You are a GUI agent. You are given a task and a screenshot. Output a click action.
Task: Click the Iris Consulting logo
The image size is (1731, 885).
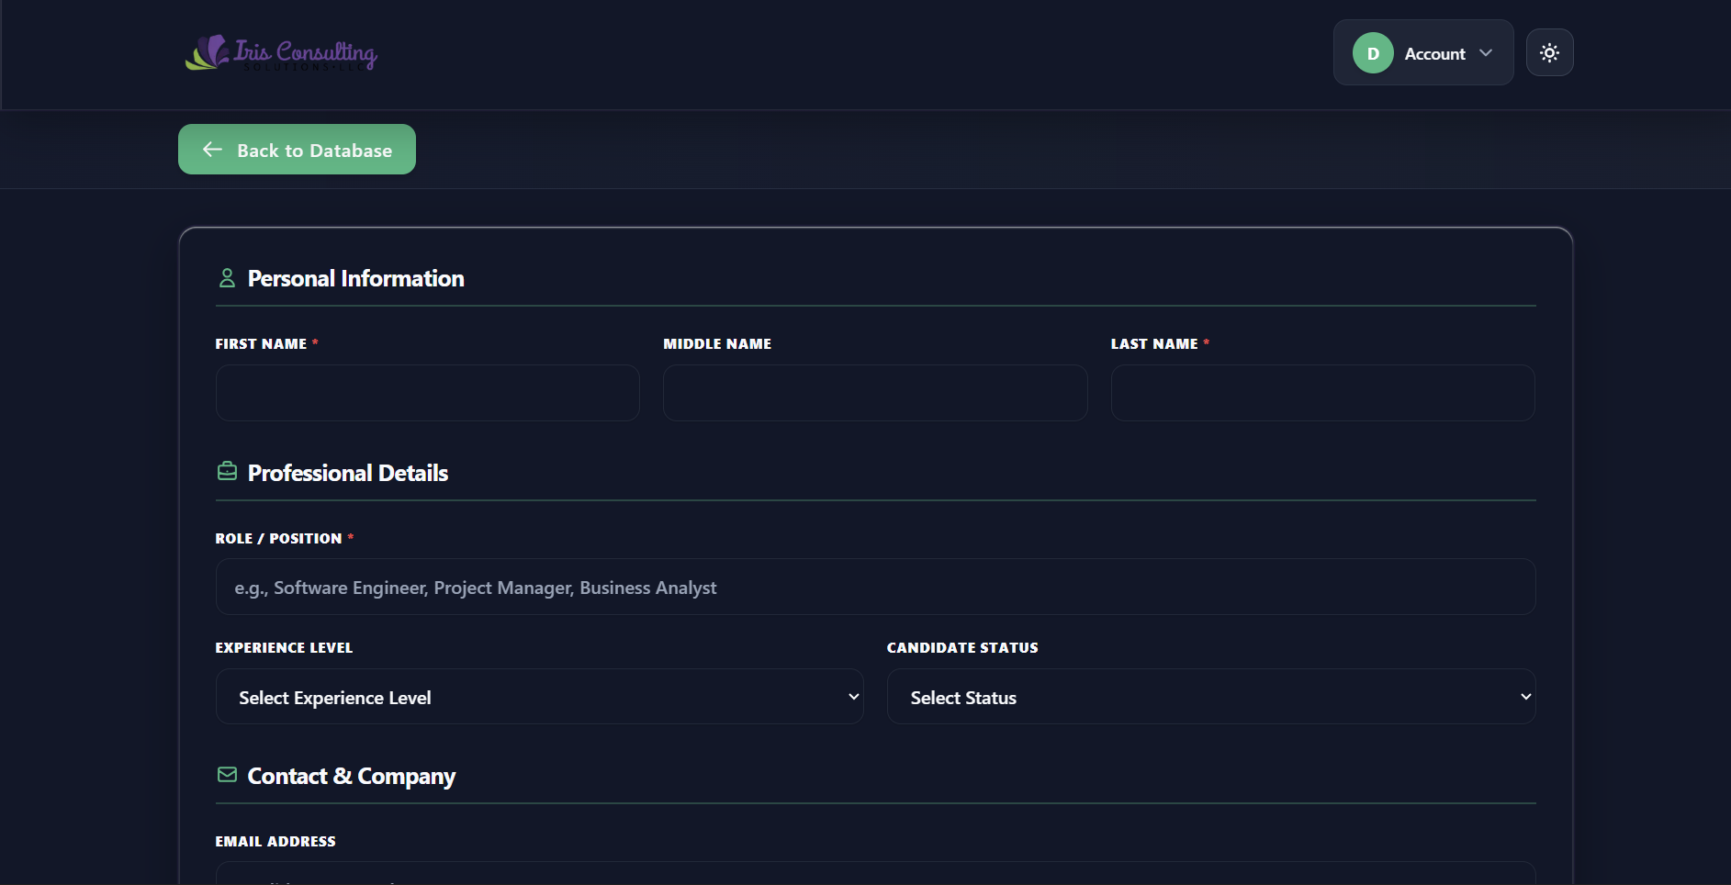[281, 53]
